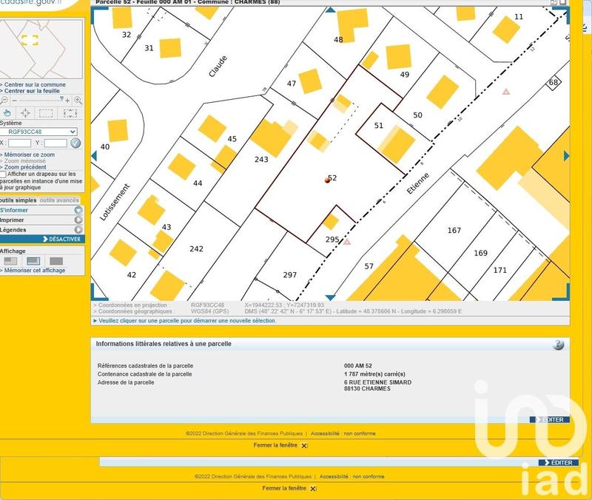Pan the map left with arrow
This screenshot has width=592, height=500.
click(94, 155)
